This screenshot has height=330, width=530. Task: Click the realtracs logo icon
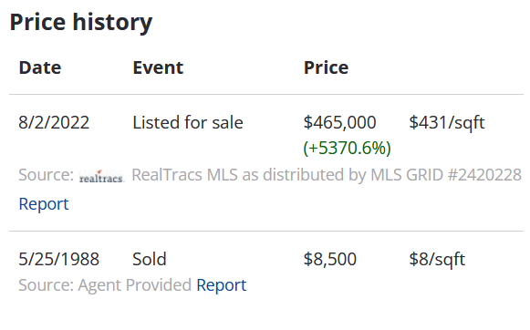(x=102, y=176)
